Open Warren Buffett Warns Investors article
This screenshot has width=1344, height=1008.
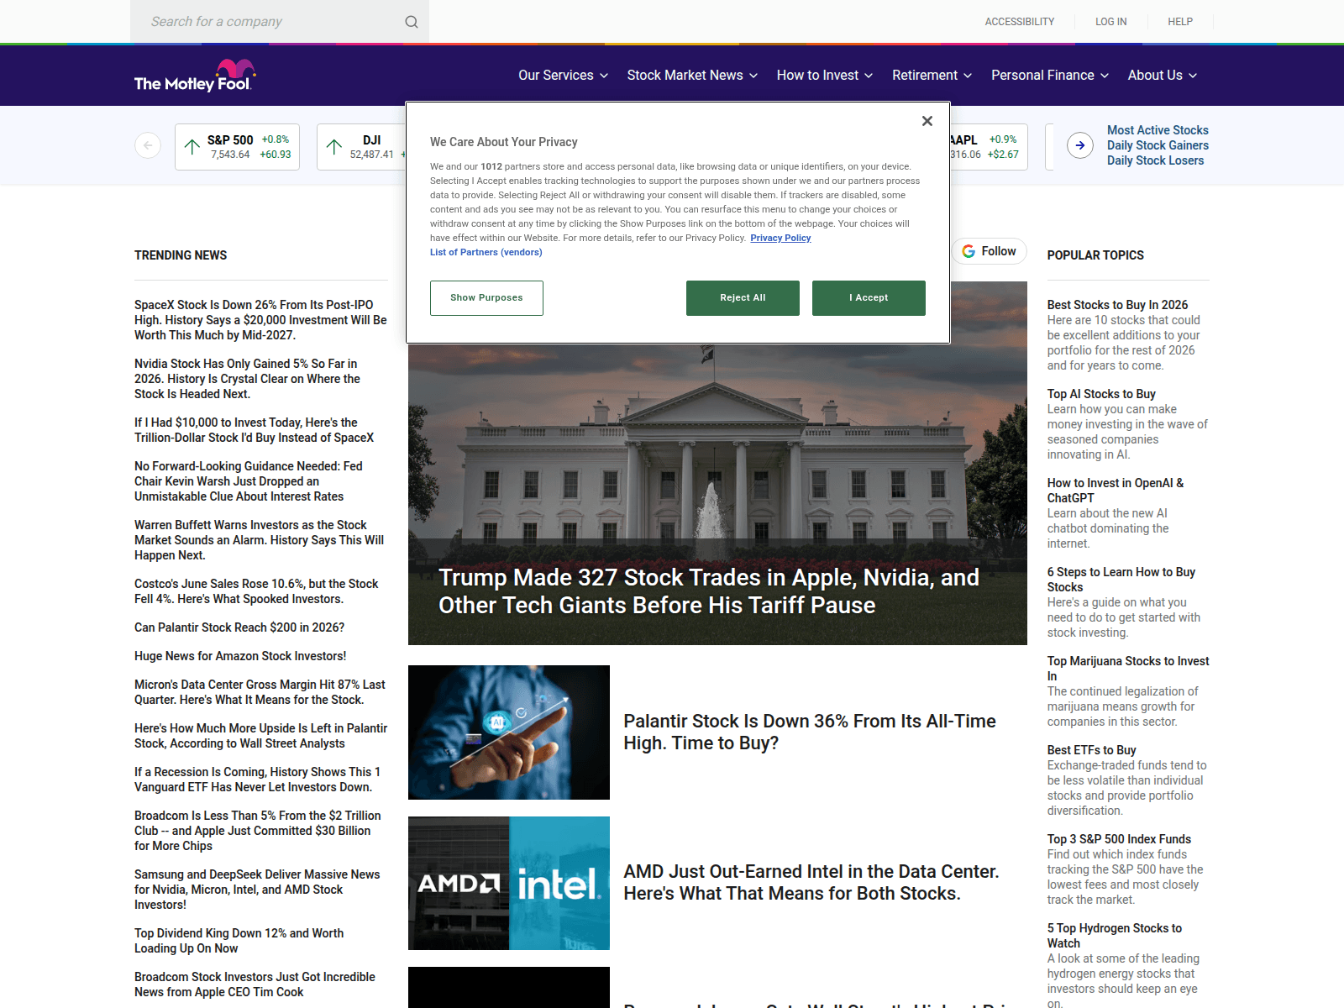[x=259, y=540]
